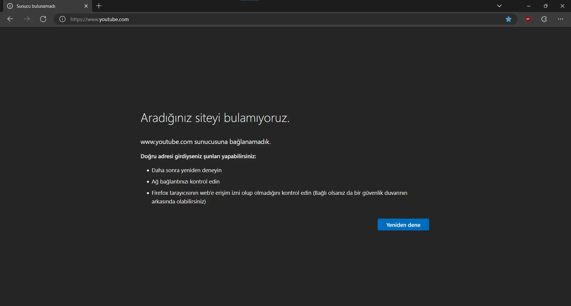Click the Yeniden dene button

click(x=403, y=225)
